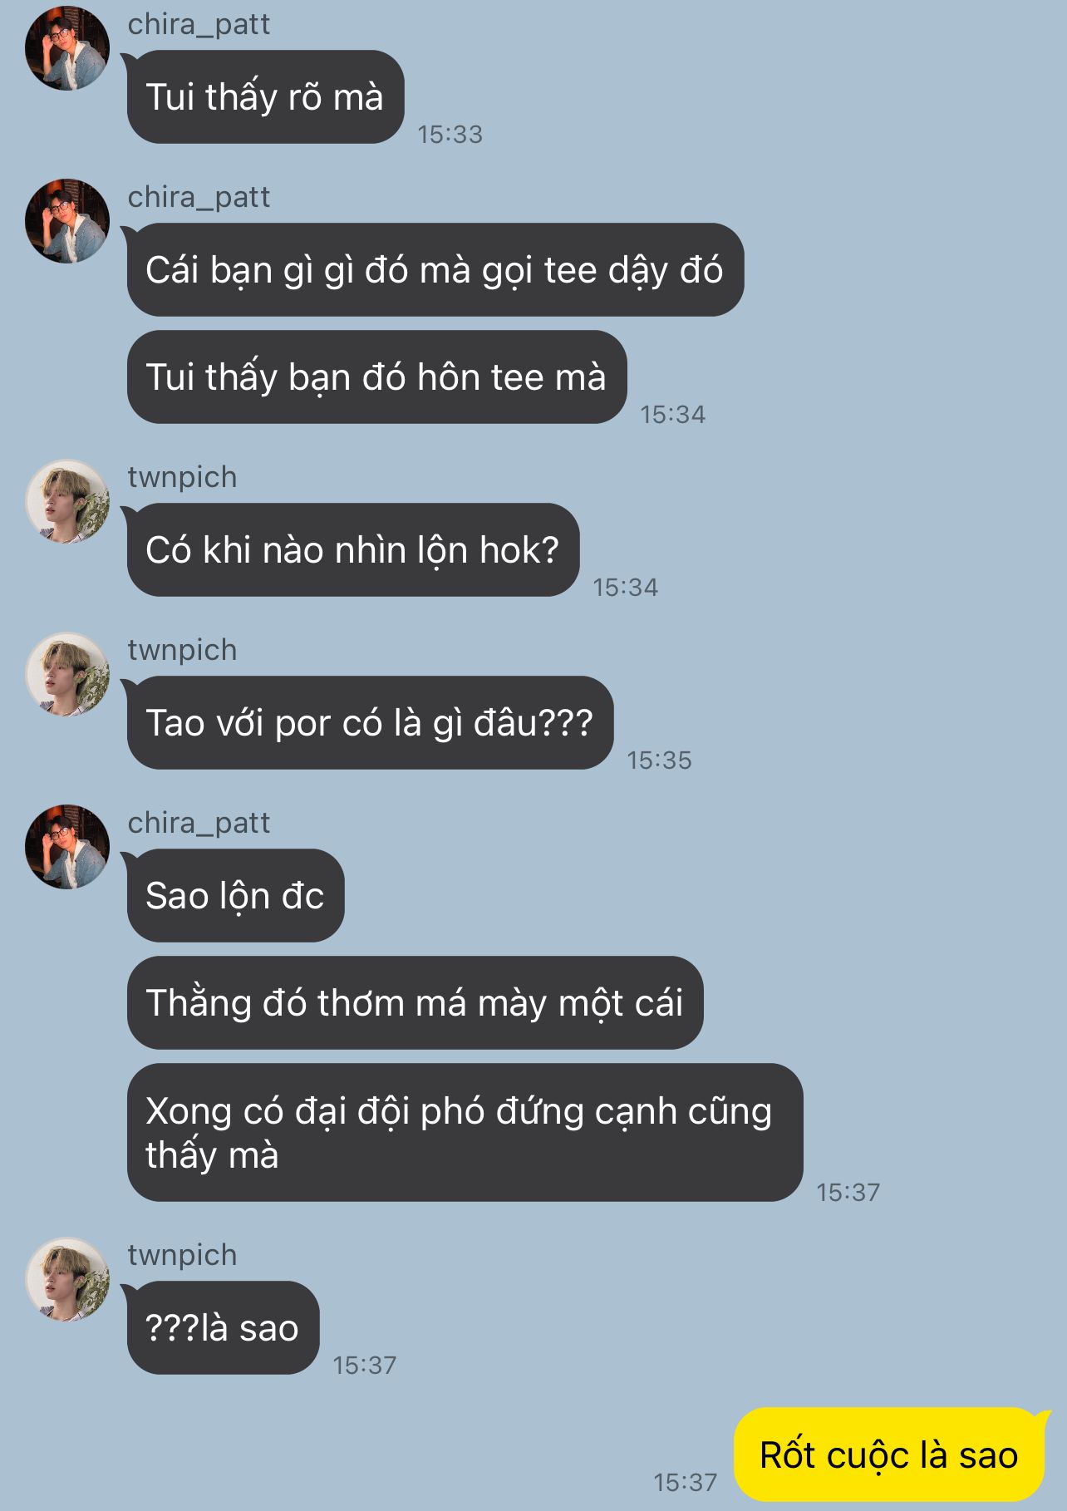Screen dimensions: 1067x1511
Task: Select the 'Có khi nào nhìn lộn hok?' bubble
Action: [352, 550]
